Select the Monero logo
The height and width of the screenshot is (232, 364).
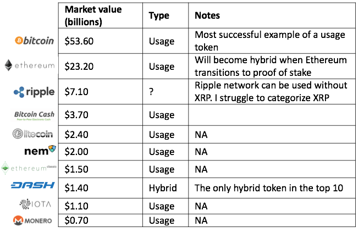click(x=32, y=220)
